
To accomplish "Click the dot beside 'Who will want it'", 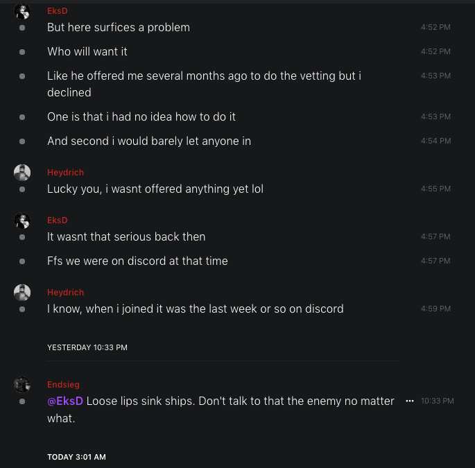I will tap(22, 52).
